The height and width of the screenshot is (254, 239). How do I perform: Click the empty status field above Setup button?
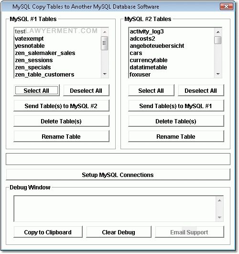[118, 159]
